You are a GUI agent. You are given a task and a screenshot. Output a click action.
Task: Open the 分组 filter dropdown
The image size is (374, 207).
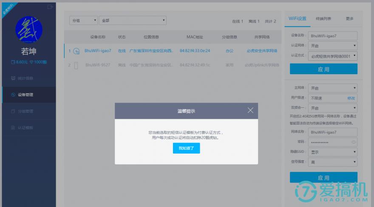point(83,20)
